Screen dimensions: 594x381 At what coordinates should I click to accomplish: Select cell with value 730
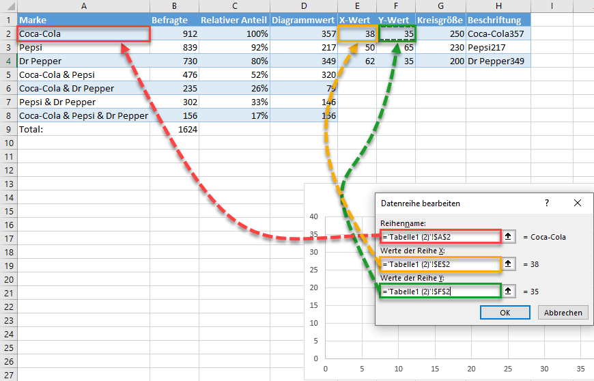tap(174, 61)
